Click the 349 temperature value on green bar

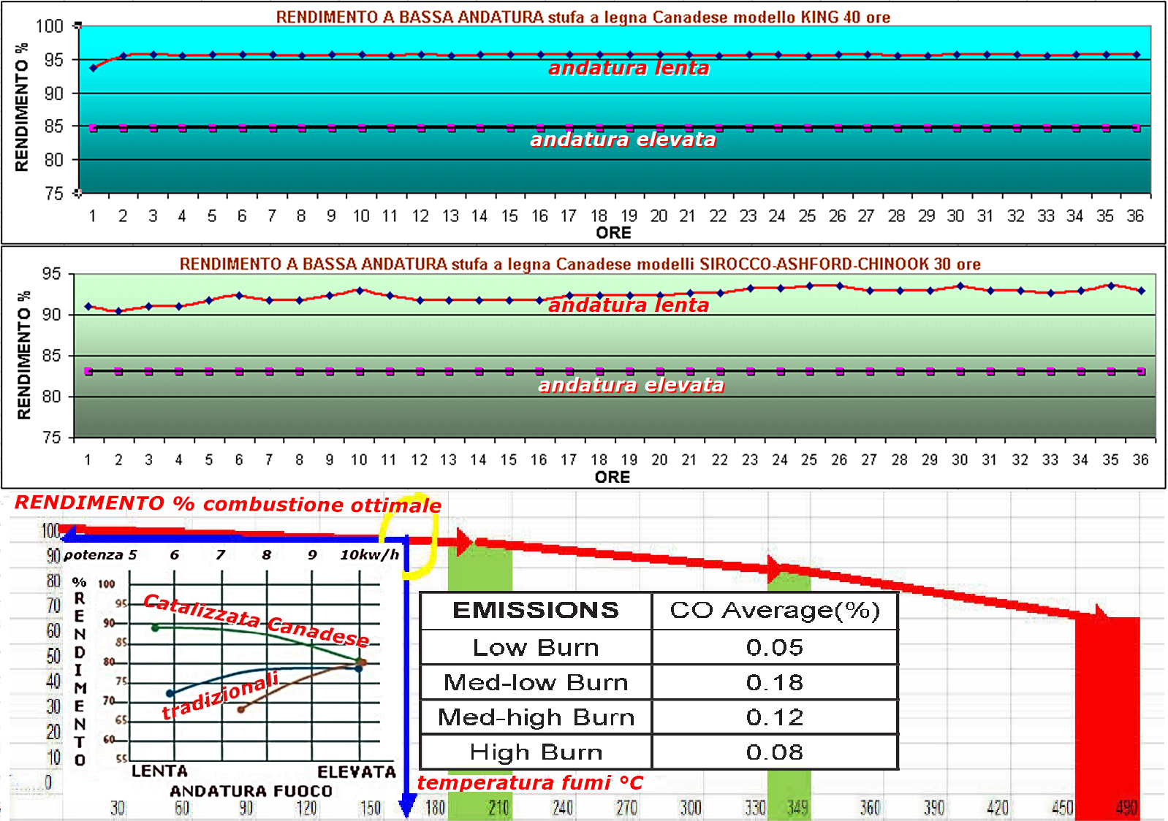797,808
